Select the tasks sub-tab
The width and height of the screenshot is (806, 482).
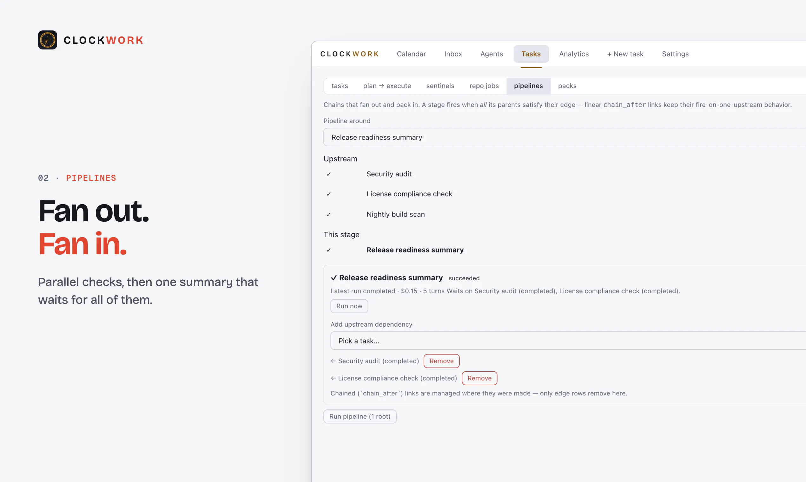[x=340, y=86]
